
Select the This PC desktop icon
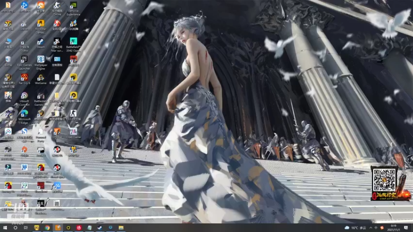click(8, 43)
